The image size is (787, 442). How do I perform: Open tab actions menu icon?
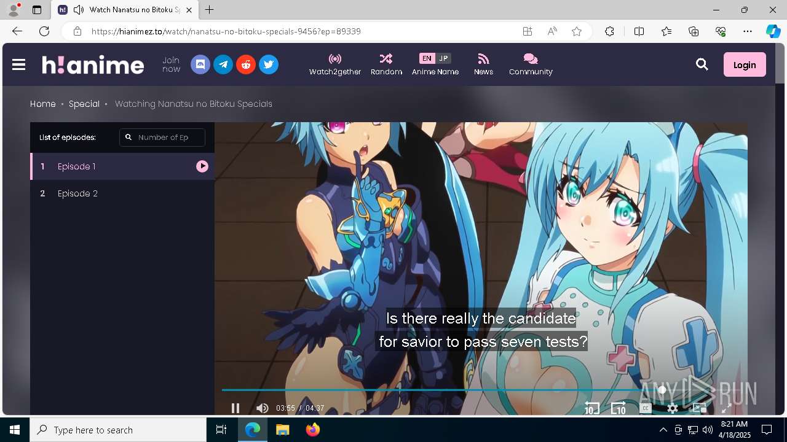37,10
